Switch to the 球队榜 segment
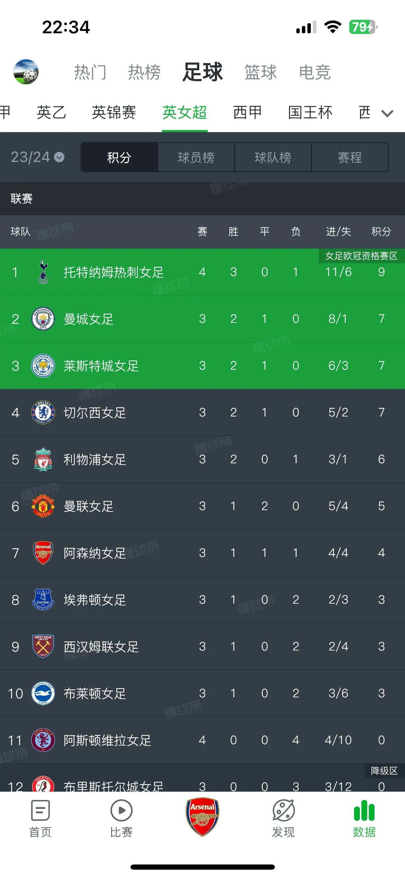The width and height of the screenshot is (405, 878). click(x=273, y=157)
